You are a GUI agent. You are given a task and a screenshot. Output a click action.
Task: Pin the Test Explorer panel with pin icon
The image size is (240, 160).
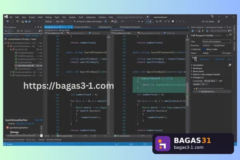coord(38,27)
